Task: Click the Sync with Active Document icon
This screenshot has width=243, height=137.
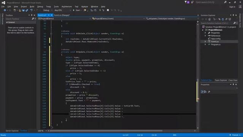Action: [219, 19]
